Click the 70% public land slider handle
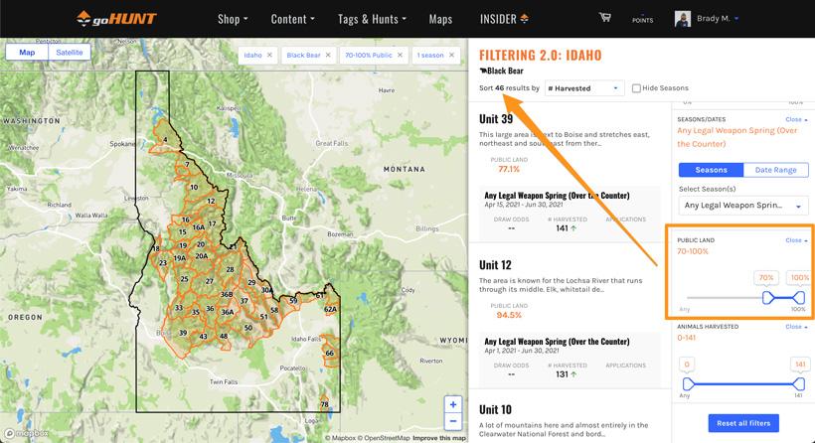 point(767,297)
